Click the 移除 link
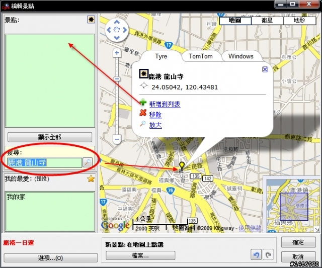322x268 pixels. point(155,115)
